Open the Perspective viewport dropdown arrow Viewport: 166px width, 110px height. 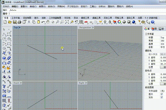(x=93, y=28)
